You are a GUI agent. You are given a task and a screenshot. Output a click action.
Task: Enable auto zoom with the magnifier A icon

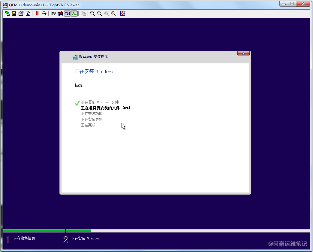pos(113,14)
